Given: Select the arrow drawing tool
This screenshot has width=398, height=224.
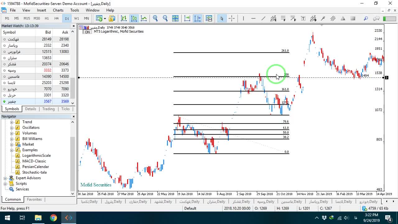Looking at the screenshot, I should (x=323, y=18).
